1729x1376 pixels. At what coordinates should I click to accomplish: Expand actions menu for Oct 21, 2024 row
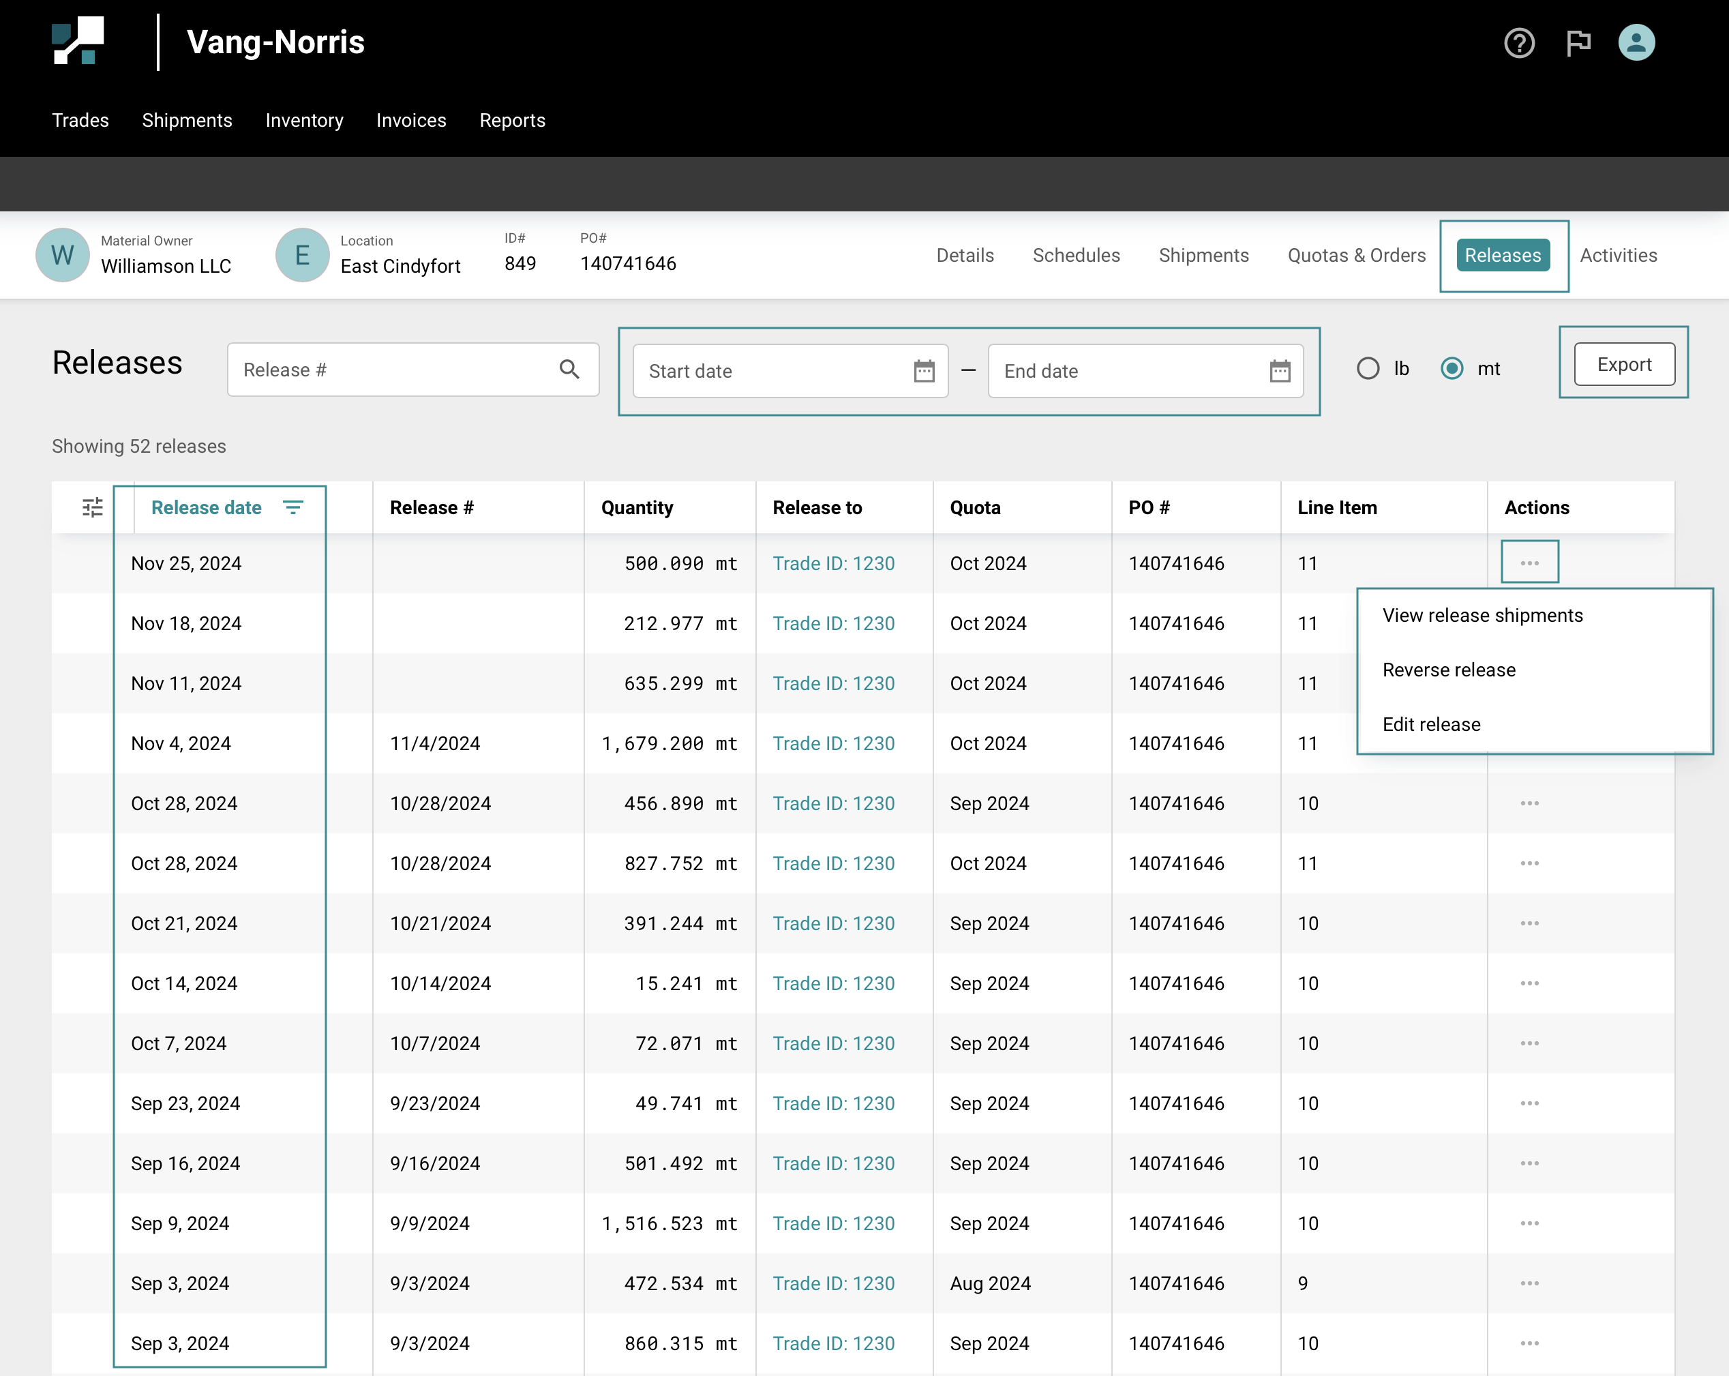pyautogui.click(x=1529, y=923)
